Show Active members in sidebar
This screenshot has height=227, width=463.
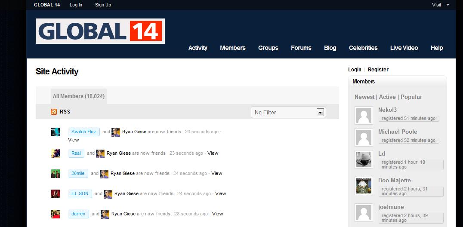387,97
